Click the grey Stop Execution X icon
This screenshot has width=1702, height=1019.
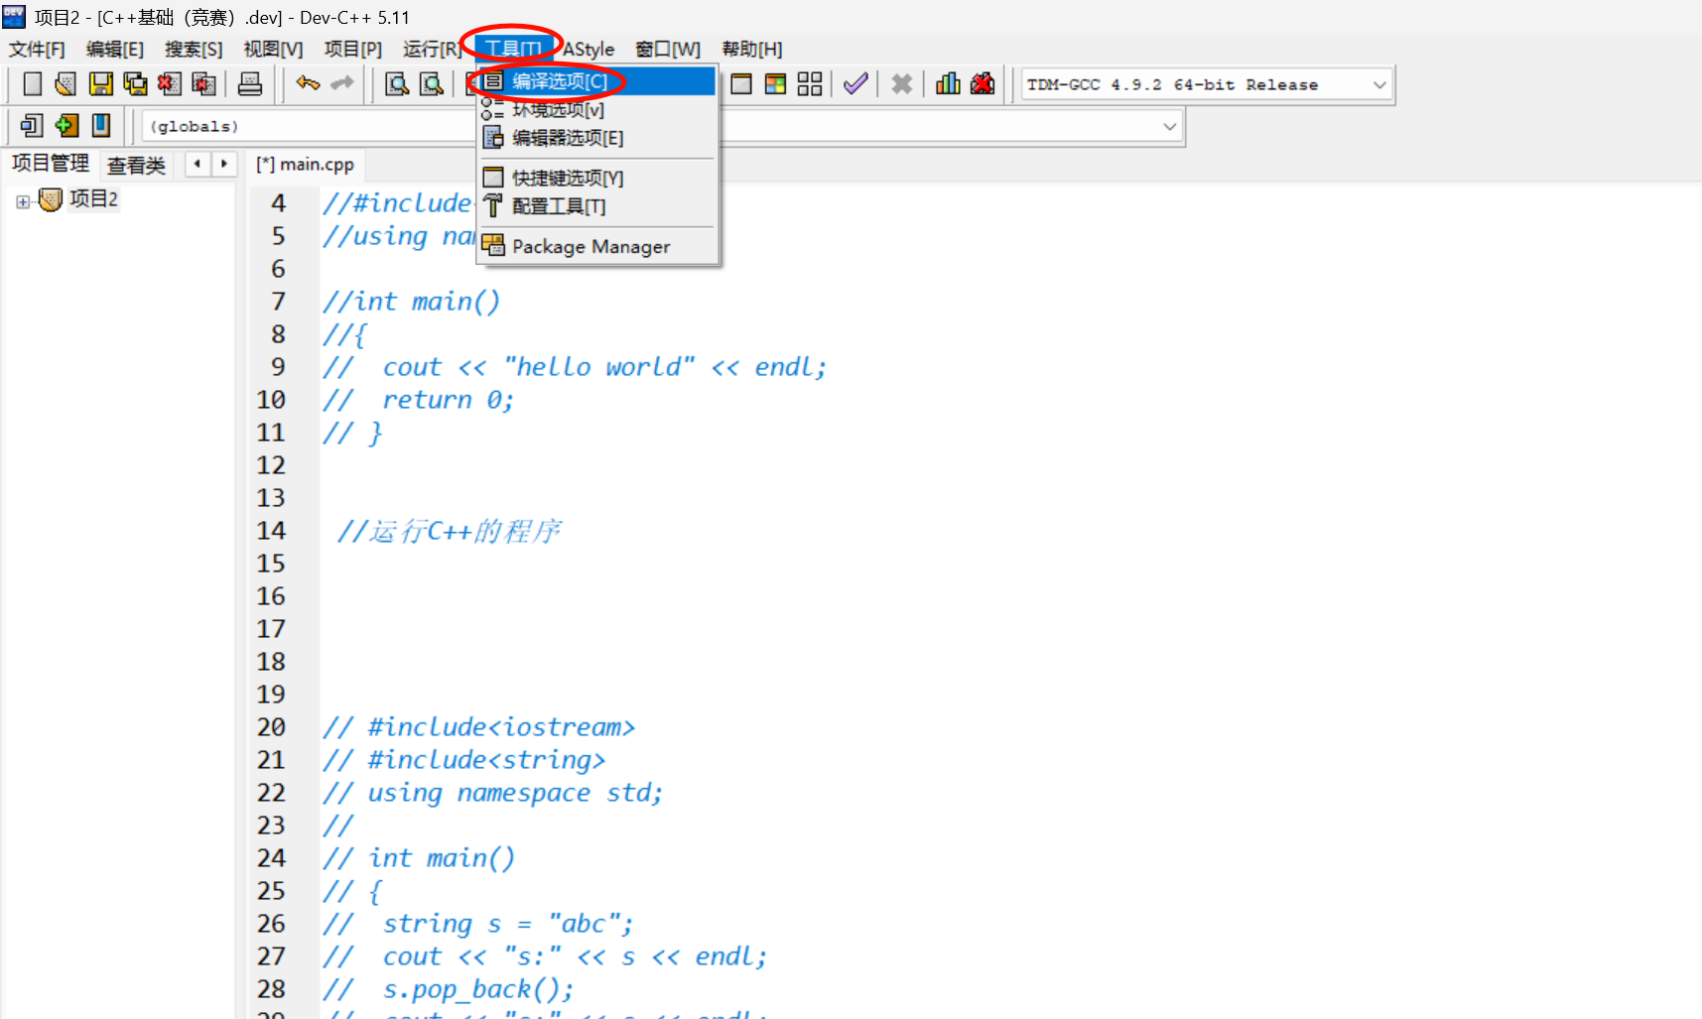(901, 84)
